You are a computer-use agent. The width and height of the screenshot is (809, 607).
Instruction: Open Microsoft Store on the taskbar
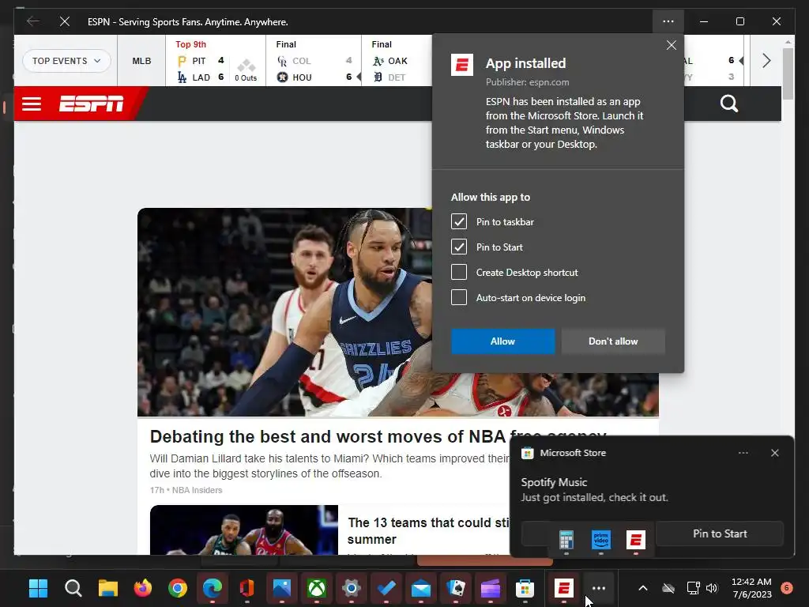525,588
